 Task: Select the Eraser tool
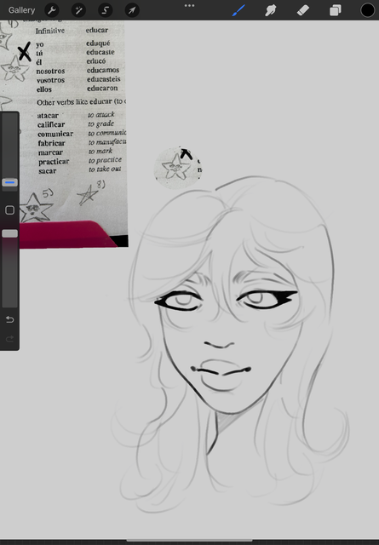(303, 10)
